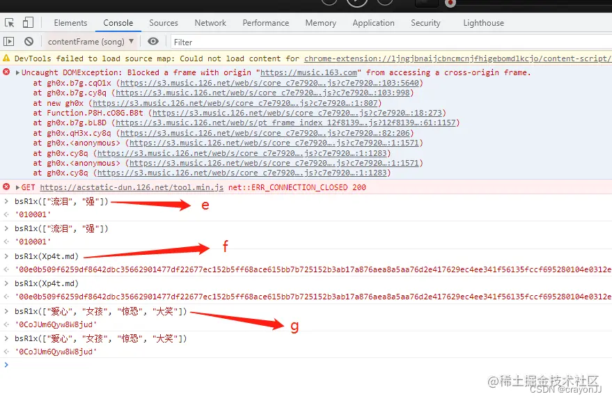Expand the GET tool.min.js error entry
This screenshot has width=612, height=401.
[17, 187]
